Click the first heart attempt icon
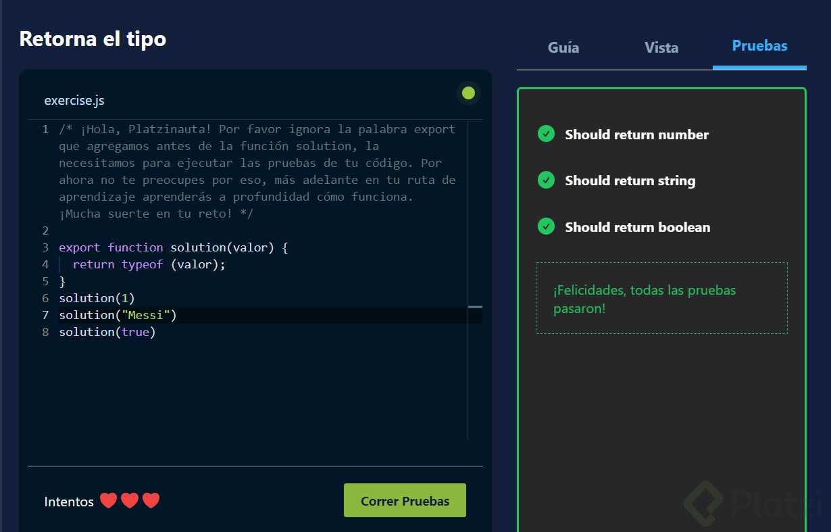 [108, 501]
